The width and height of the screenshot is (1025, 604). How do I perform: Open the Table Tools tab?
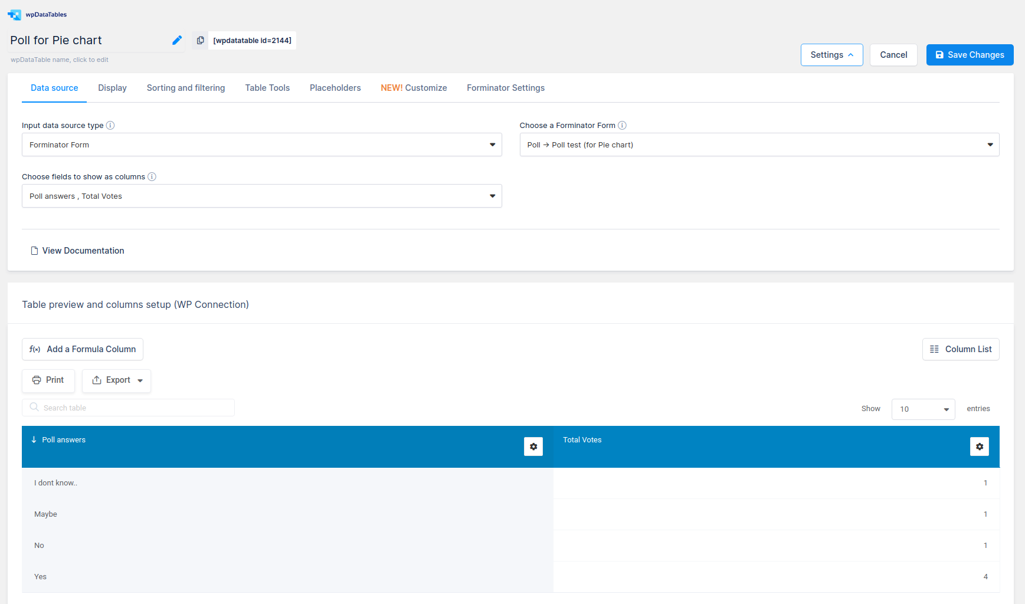(x=267, y=88)
